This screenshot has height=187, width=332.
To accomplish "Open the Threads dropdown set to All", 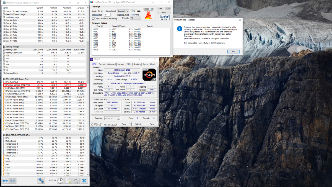I will point(135,18).
